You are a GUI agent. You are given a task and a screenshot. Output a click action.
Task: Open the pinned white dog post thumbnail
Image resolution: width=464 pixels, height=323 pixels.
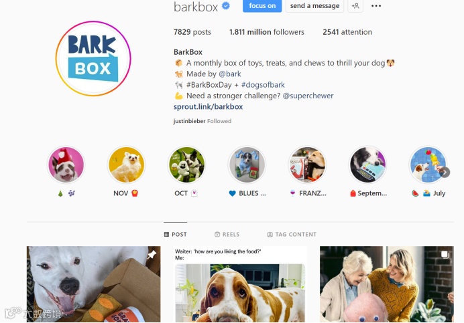93,284
